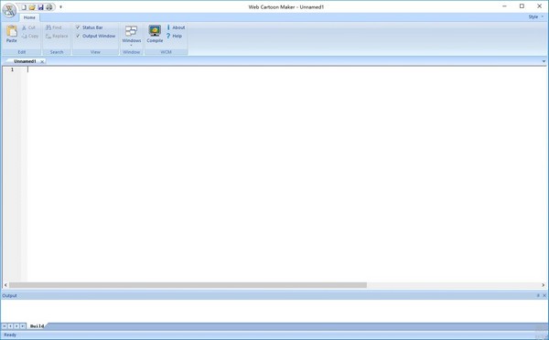The width and height of the screenshot is (549, 340).
Task: Maximize the Web Cartoon Maker window
Action: tap(522, 6)
